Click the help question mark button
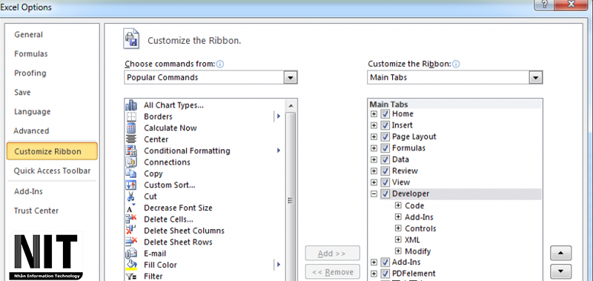This screenshot has height=281, width=593. tap(545, 5)
